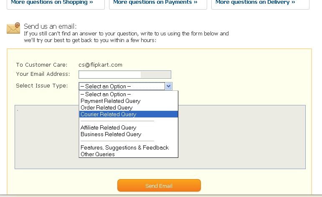322x197 pixels.
Task: Select Order Related Query option
Action: point(106,107)
